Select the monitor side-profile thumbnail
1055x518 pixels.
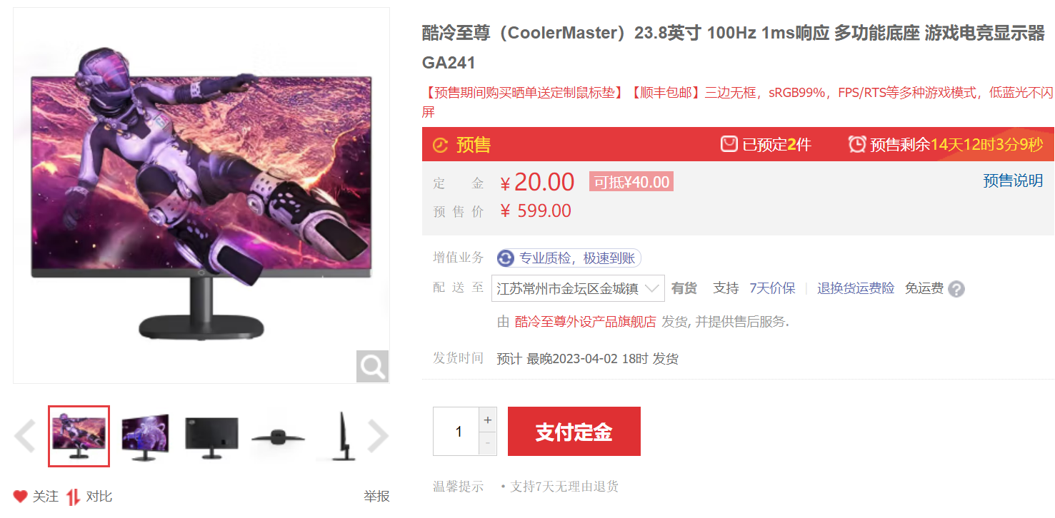coord(342,435)
